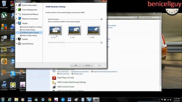Screen dimensions: 182x102
Task: Expand the Power Management tree arrow
Action: 16,10
